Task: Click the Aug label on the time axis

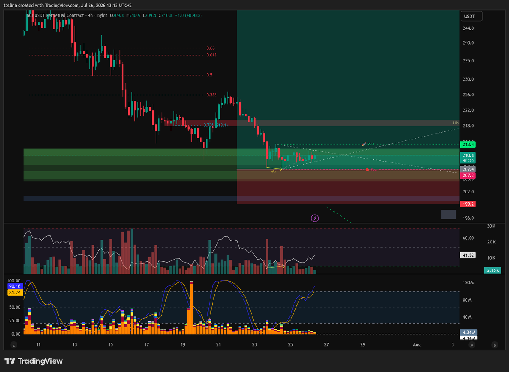Action: (x=417, y=345)
